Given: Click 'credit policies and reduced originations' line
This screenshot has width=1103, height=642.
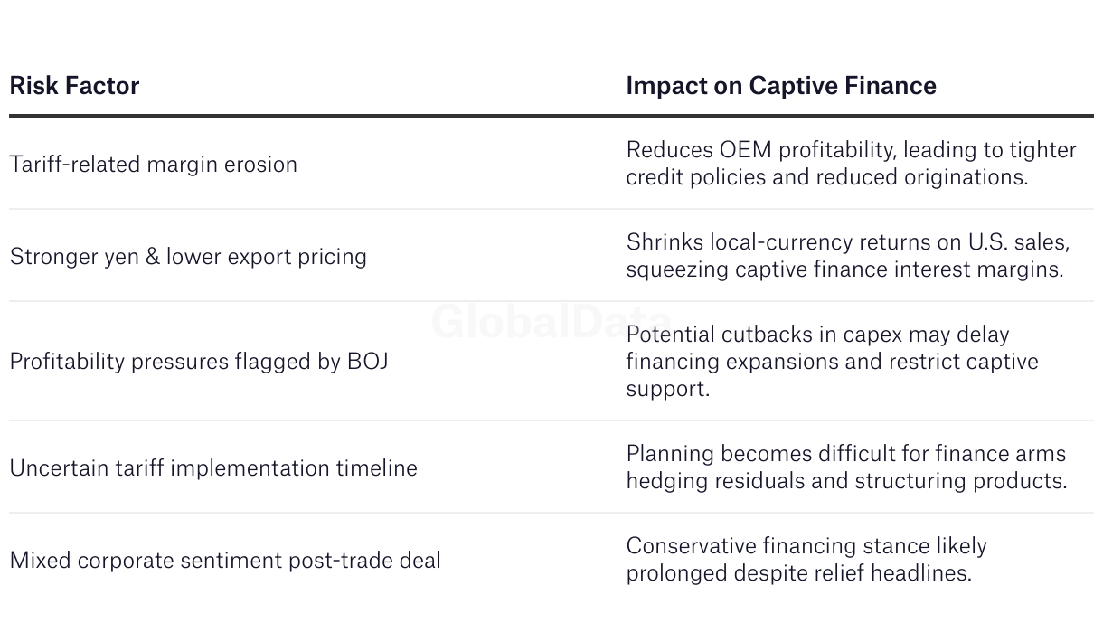Looking at the screenshot, I should pos(826,177).
